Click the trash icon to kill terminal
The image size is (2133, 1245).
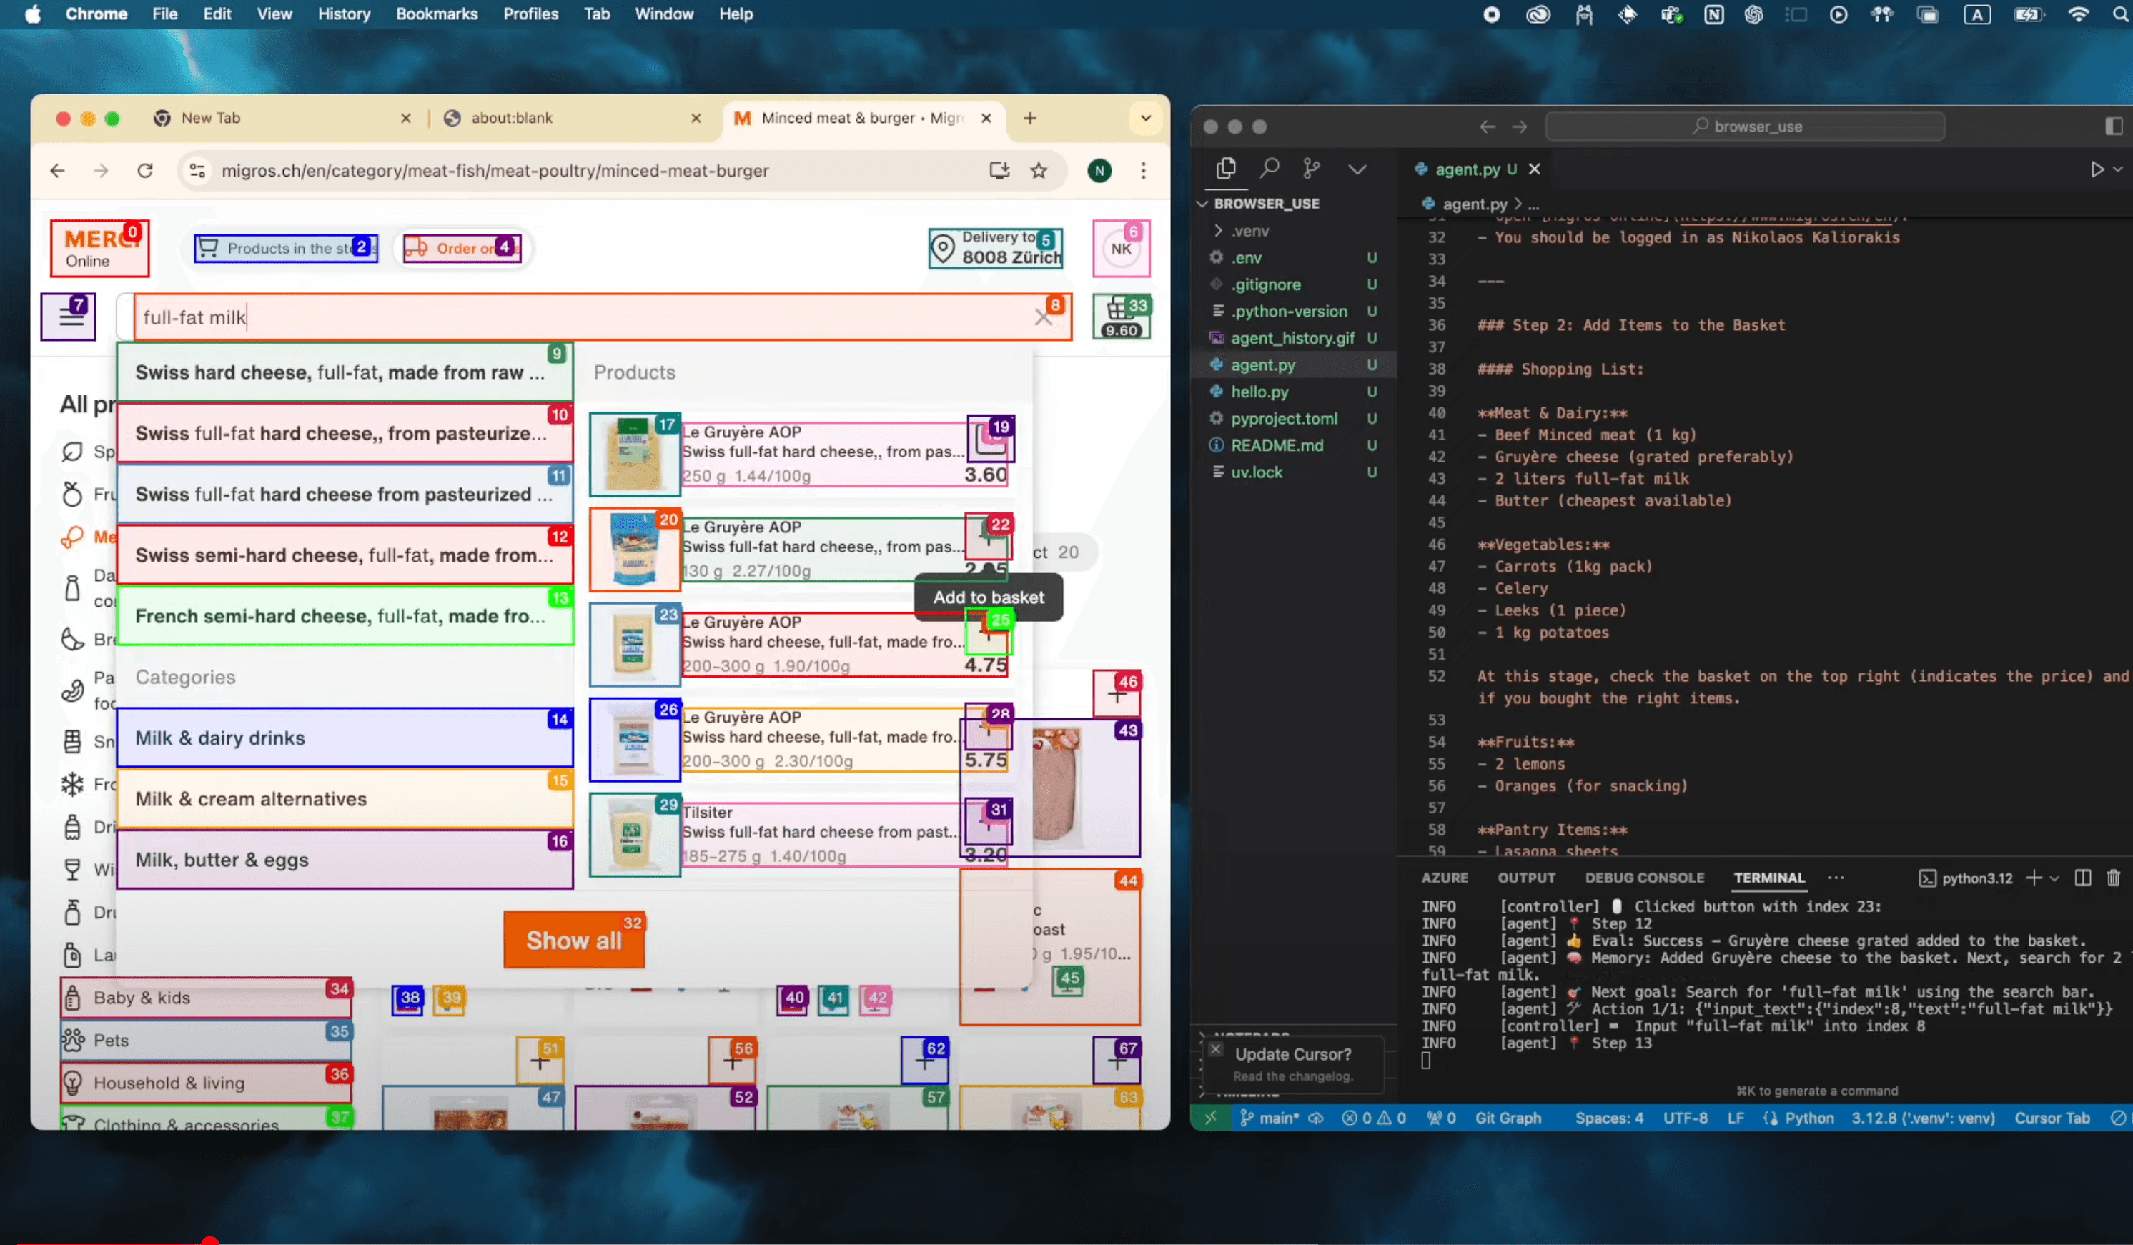click(2113, 878)
